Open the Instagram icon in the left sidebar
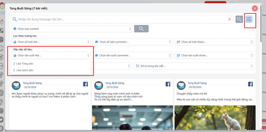The image size is (266, 132). (x=2, y=102)
